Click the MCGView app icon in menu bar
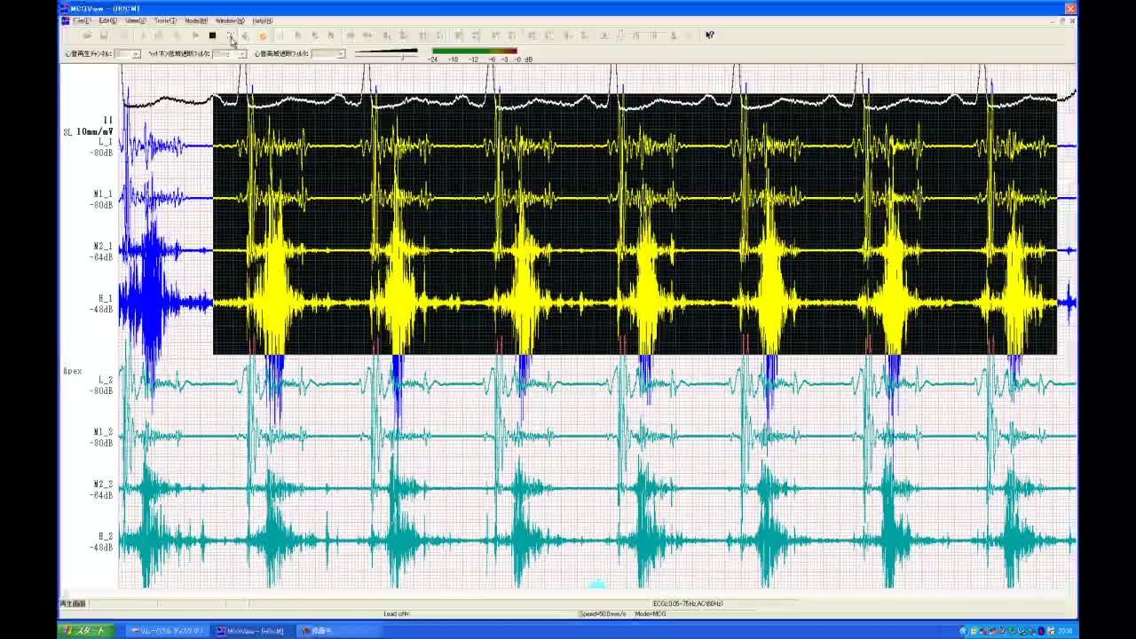 [66, 20]
